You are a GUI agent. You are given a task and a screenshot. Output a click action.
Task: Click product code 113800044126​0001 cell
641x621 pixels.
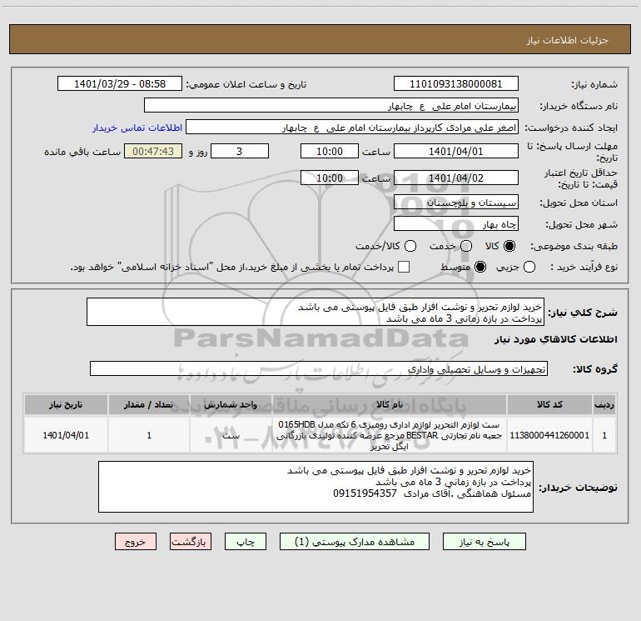(x=549, y=435)
